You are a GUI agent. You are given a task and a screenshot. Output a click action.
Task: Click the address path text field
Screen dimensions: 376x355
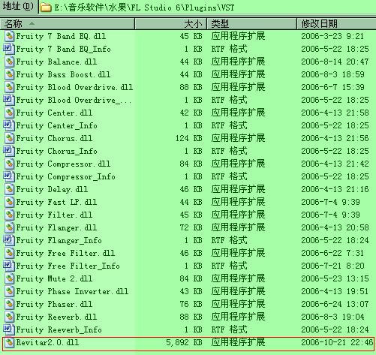pos(208,8)
